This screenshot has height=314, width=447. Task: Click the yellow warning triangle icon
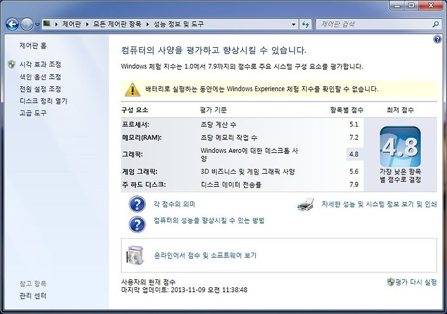coord(132,89)
